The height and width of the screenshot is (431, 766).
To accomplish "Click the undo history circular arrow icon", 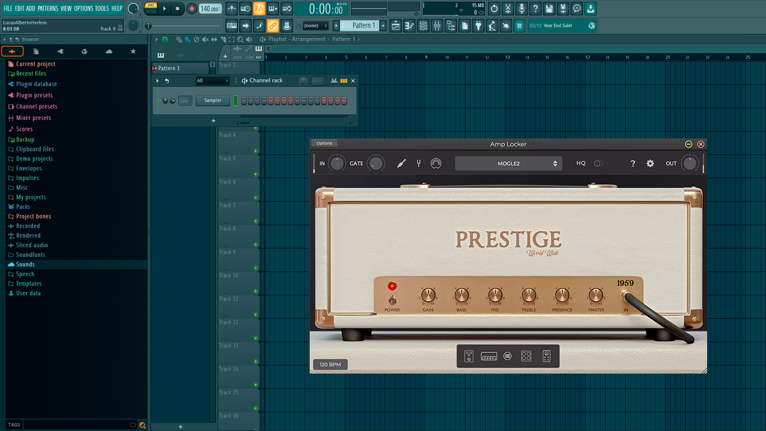I will tap(494, 9).
